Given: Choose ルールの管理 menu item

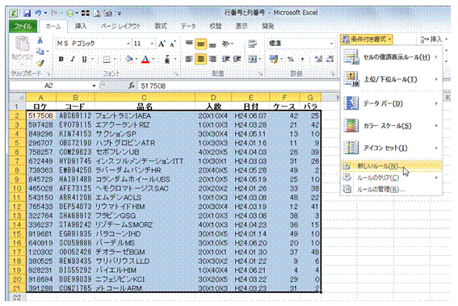Looking at the screenshot, I should click(x=392, y=190).
